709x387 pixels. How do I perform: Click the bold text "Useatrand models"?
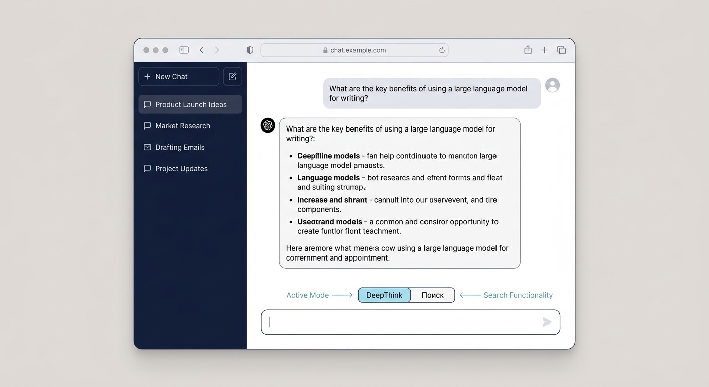coord(329,222)
